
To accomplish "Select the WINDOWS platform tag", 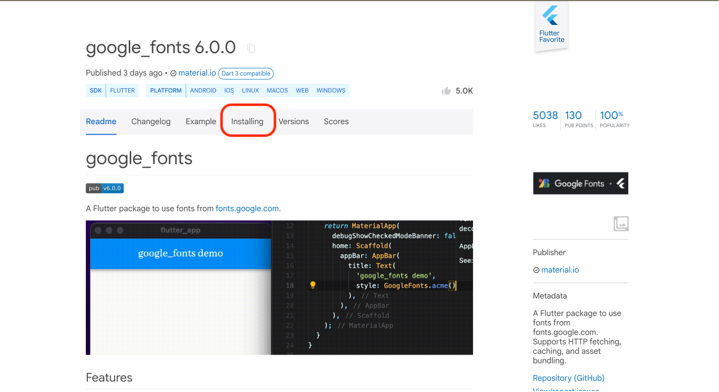I will coord(331,91).
